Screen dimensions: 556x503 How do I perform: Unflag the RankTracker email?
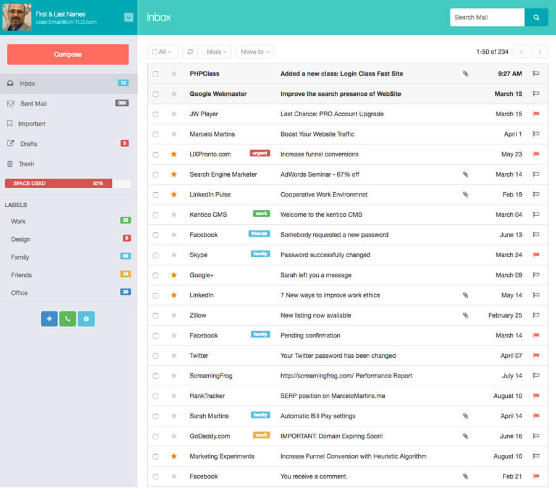[x=536, y=396]
